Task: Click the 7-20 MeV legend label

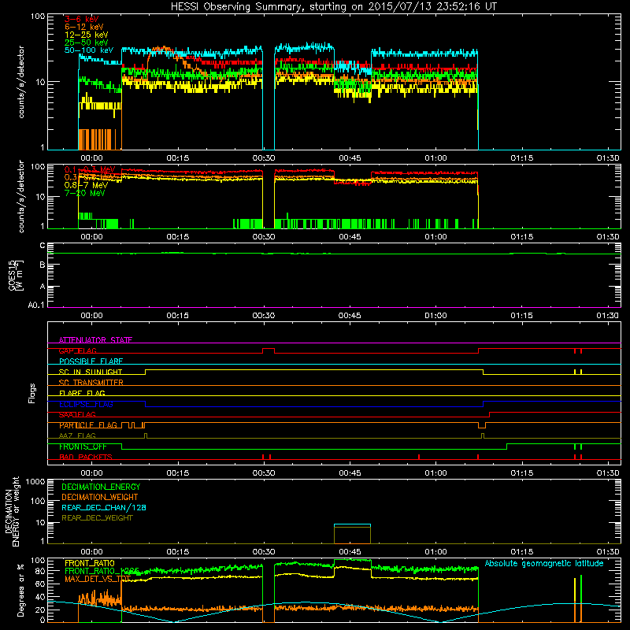Action: (x=85, y=193)
